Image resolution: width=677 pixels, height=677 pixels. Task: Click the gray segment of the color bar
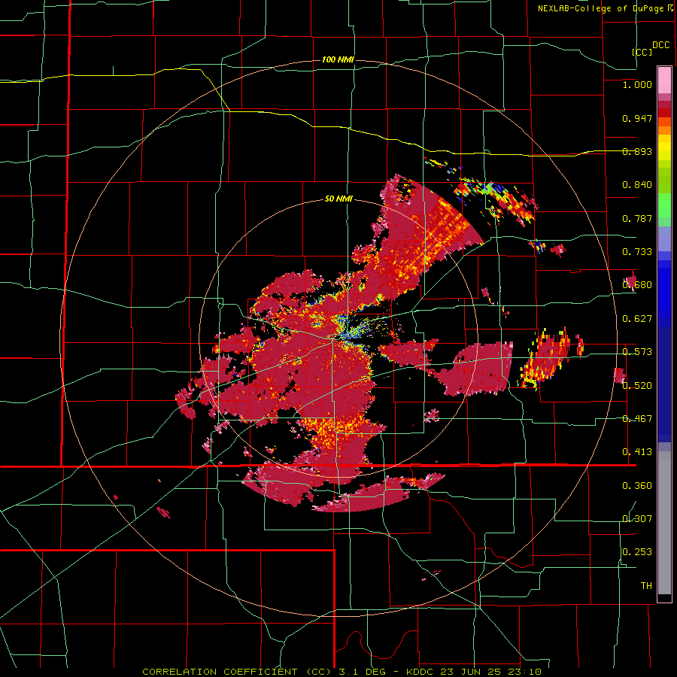[664, 523]
